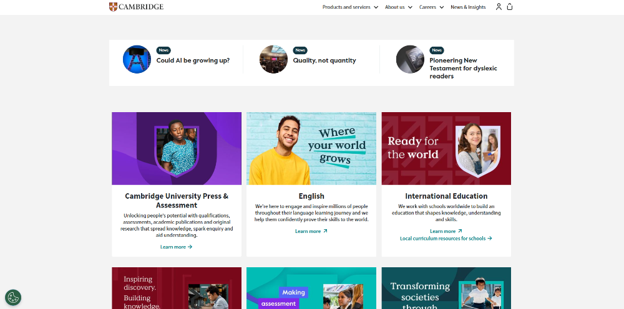Open Careers menu
Image resolution: width=624 pixels, height=309 pixels.
pyautogui.click(x=427, y=7)
